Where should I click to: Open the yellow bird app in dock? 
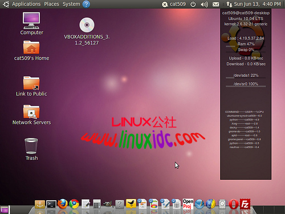[x=131, y=204]
